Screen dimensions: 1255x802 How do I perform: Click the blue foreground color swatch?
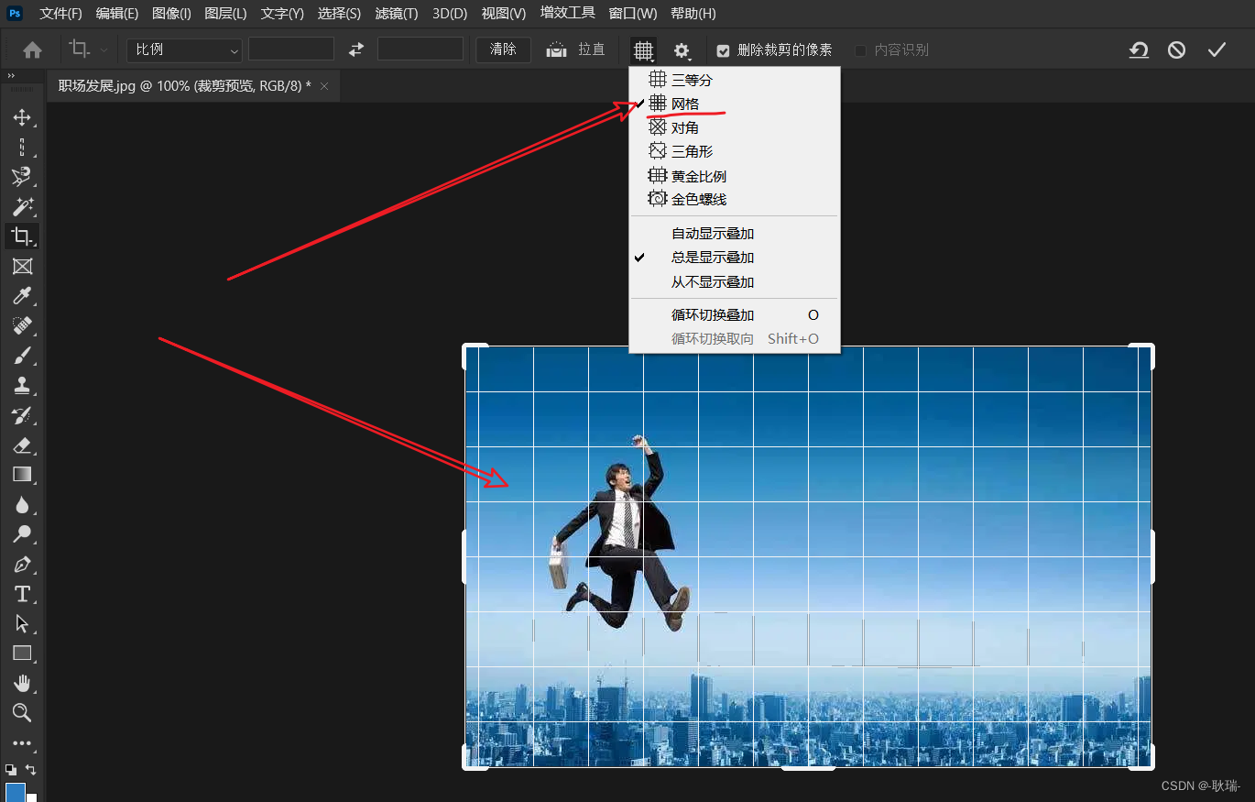[x=16, y=793]
